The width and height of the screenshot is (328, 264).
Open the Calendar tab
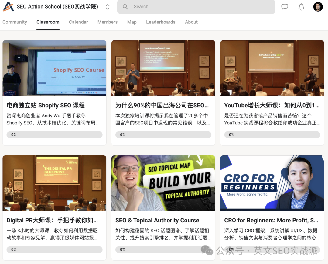pos(78,22)
